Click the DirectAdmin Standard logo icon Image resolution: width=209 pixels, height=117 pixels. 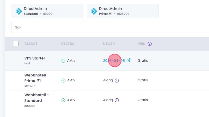19,11
